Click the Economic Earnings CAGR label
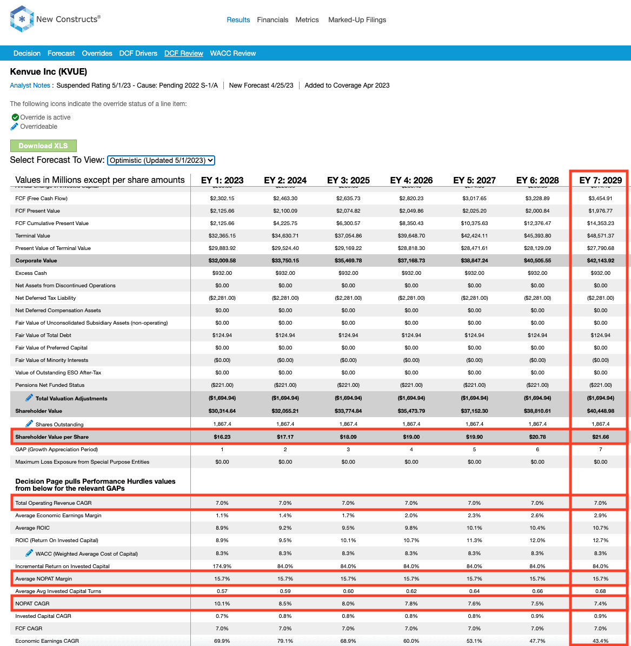Image resolution: width=631 pixels, height=646 pixels. pyautogui.click(x=47, y=641)
